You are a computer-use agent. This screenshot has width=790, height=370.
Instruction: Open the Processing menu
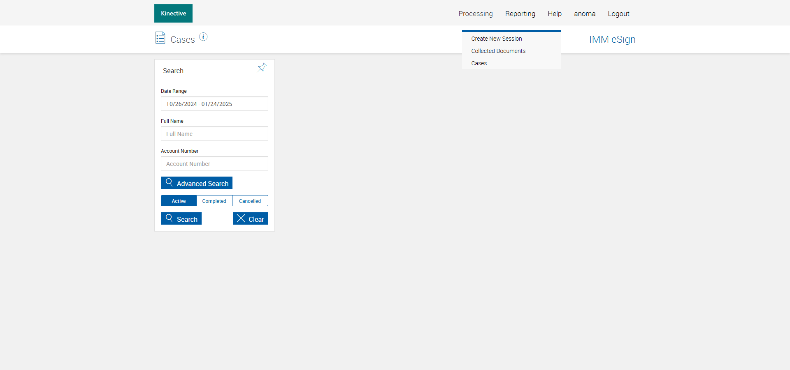[476, 14]
